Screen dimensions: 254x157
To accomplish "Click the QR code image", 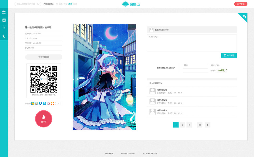I will [x=44, y=79].
